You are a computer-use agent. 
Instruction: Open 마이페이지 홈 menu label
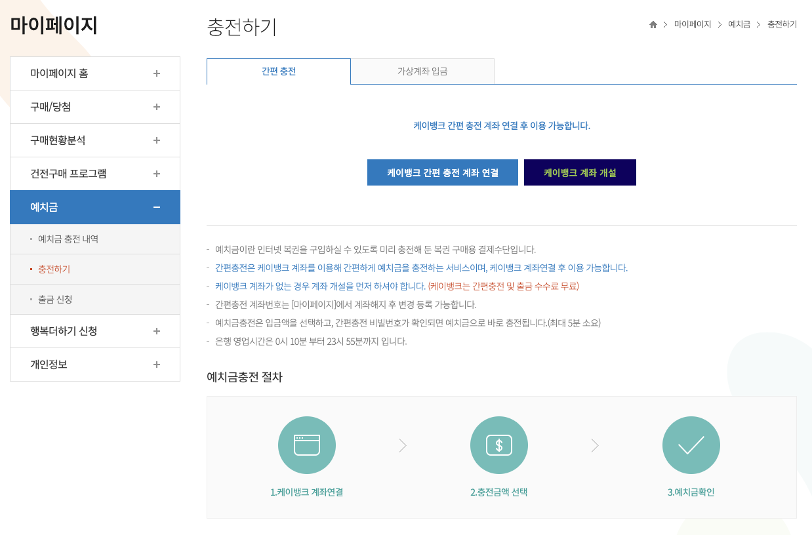click(x=59, y=73)
